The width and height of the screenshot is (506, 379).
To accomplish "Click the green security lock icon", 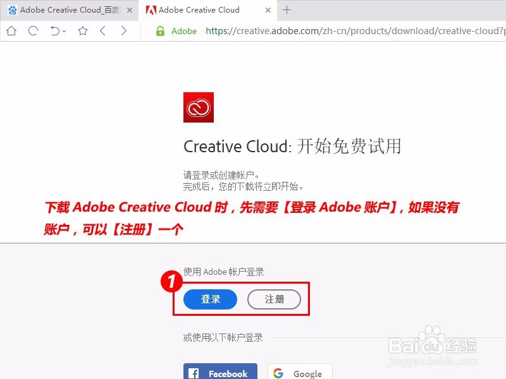I will pos(161,30).
